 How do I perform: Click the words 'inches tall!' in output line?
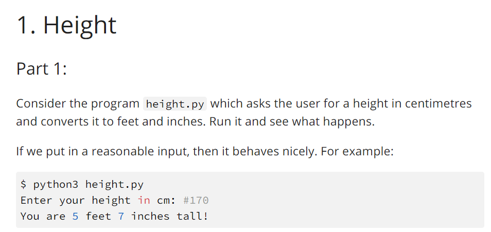(x=169, y=217)
